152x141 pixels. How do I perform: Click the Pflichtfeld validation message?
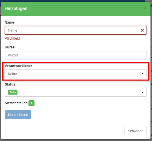(12, 38)
